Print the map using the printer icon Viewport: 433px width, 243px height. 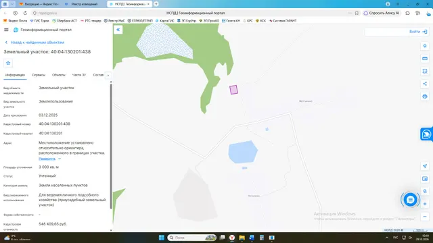click(425, 96)
